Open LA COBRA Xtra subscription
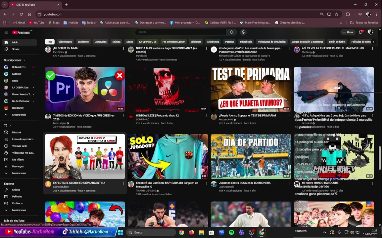382x238 pixels. pyautogui.click(x=20, y=87)
